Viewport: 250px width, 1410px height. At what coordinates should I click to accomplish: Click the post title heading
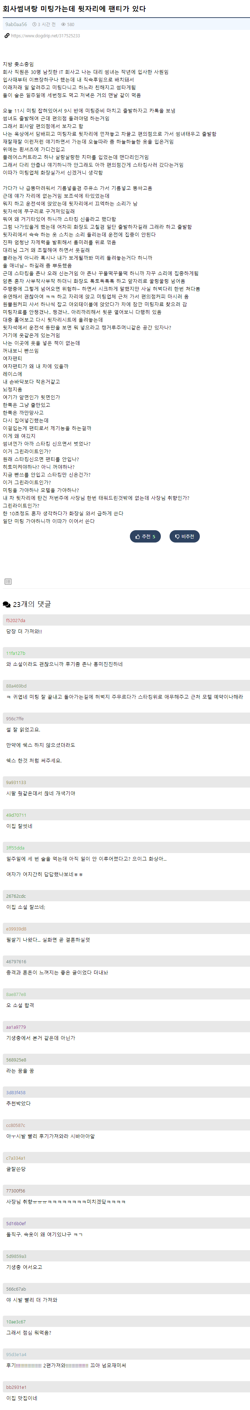[x=74, y=9]
